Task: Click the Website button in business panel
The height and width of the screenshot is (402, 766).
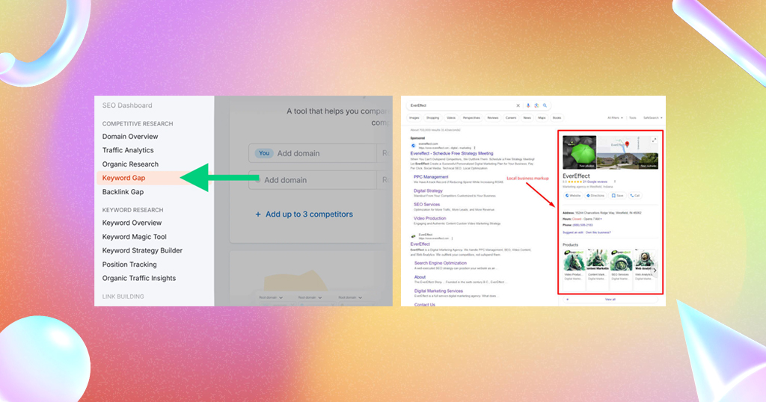Action: tap(573, 196)
